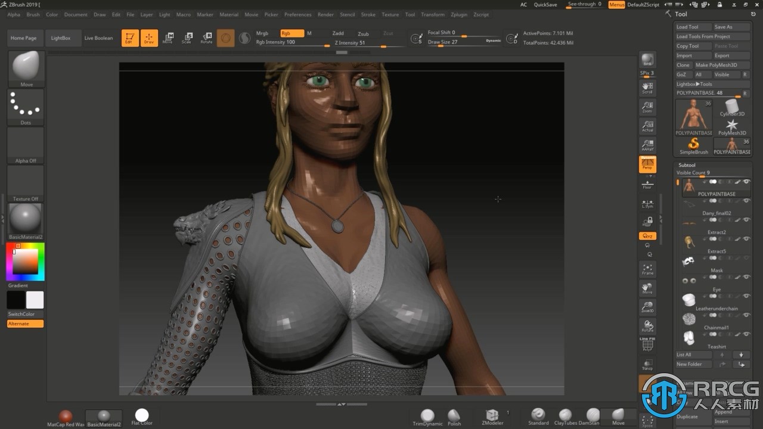
Task: Open the Alpha Off selector
Action: tap(26, 145)
